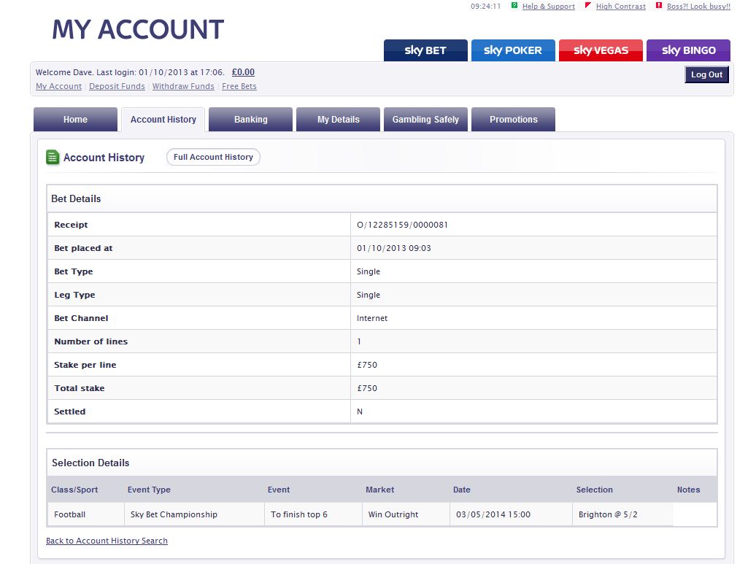Open the Sky Bet product tab
Image resolution: width=756 pixels, height=564 pixels.
point(425,50)
